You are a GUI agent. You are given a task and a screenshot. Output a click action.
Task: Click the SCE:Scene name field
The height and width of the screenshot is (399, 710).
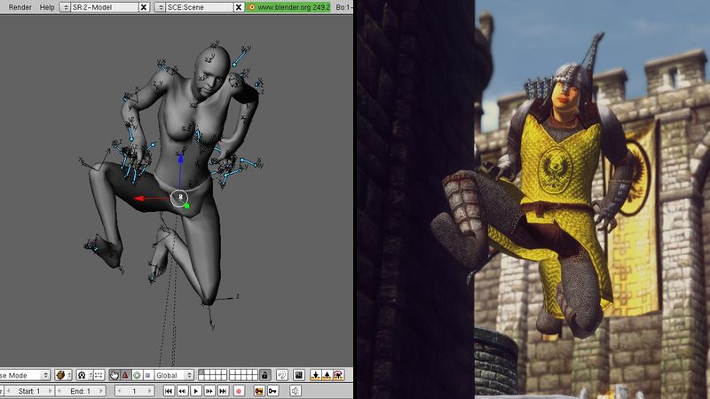pyautogui.click(x=199, y=7)
